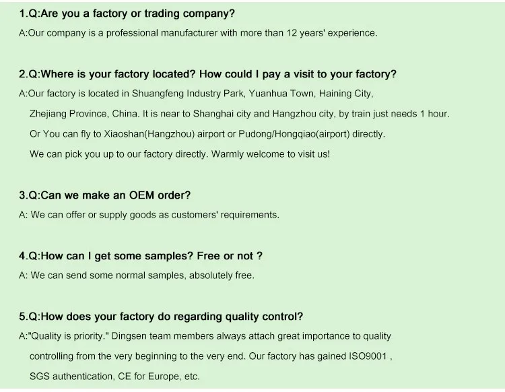Click the "Quality is priority." answer line

point(205,336)
